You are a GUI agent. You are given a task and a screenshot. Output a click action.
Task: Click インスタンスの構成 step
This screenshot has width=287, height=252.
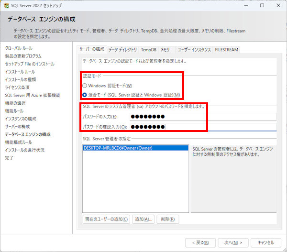click(x=21, y=119)
